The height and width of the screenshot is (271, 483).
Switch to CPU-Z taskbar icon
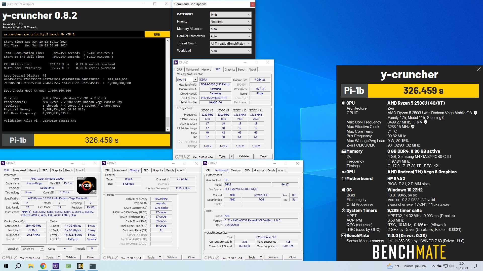[55, 266]
